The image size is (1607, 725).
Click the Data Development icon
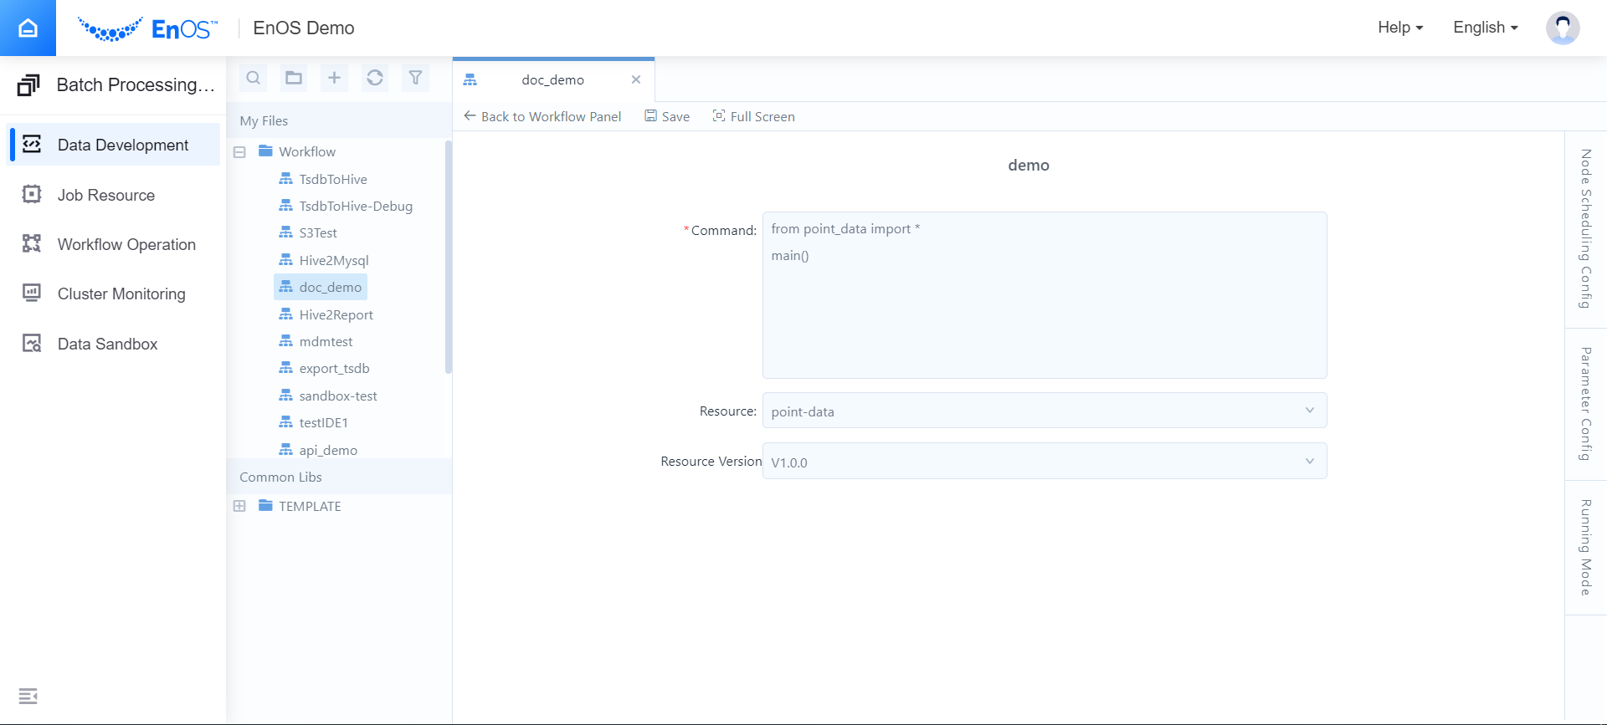click(32, 145)
